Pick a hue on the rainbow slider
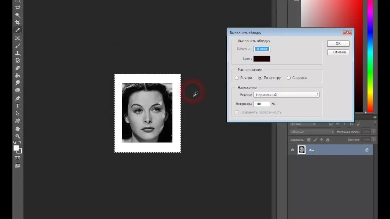 tap(370, 56)
